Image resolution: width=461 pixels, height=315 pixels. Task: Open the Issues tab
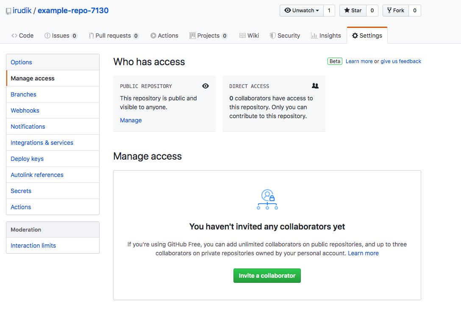(61, 36)
